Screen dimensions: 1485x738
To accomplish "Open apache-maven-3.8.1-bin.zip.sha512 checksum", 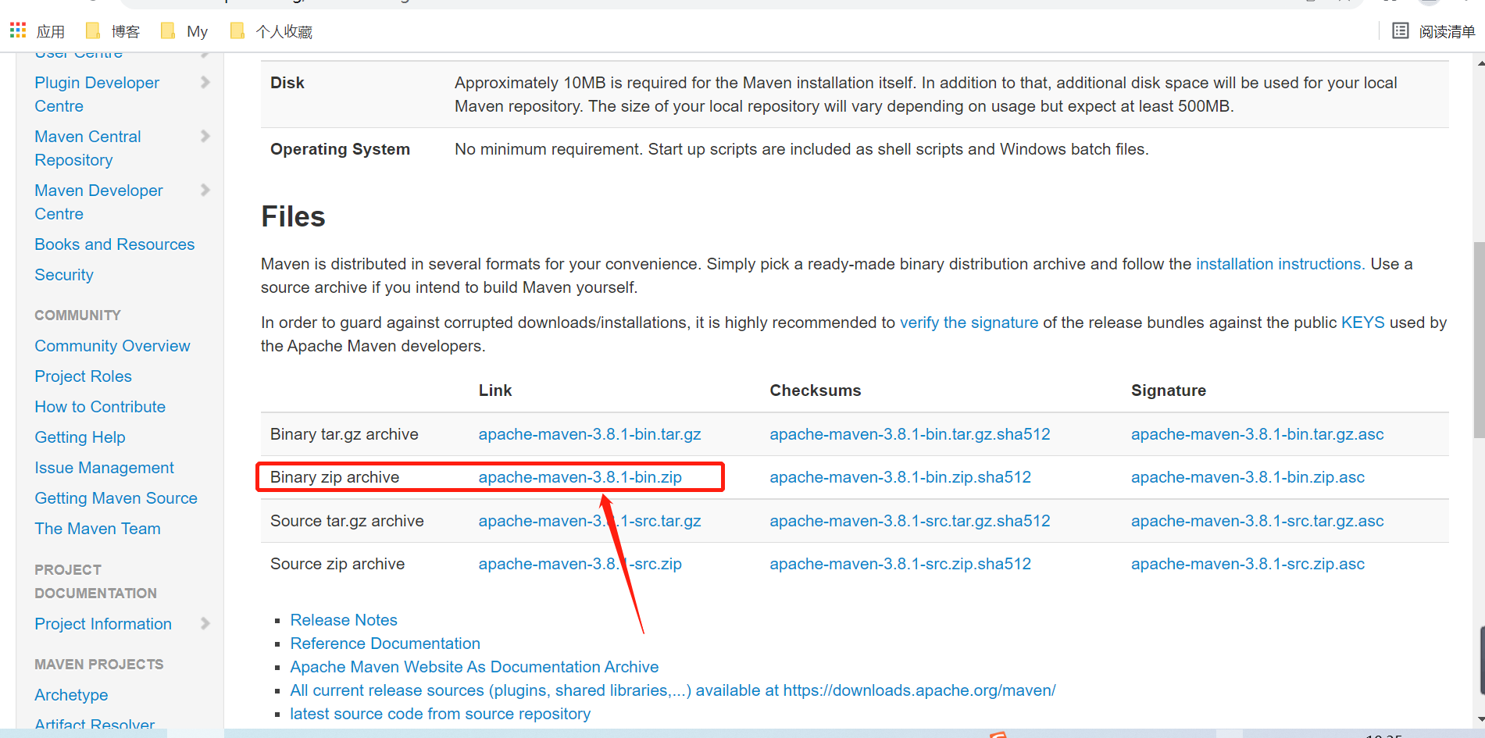I will 901,477.
